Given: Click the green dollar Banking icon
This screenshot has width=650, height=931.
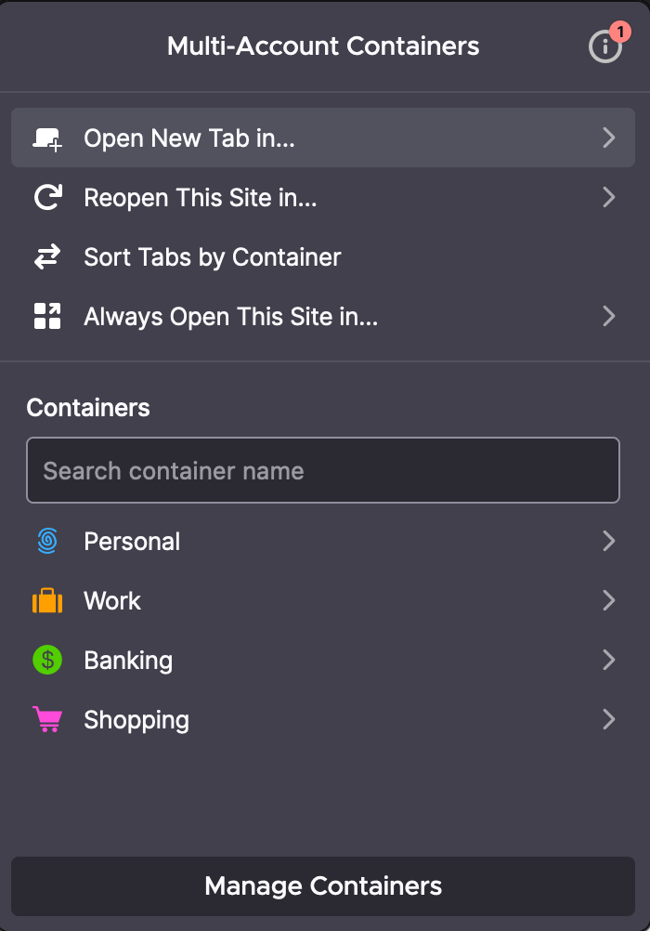Looking at the screenshot, I should tap(47, 660).
